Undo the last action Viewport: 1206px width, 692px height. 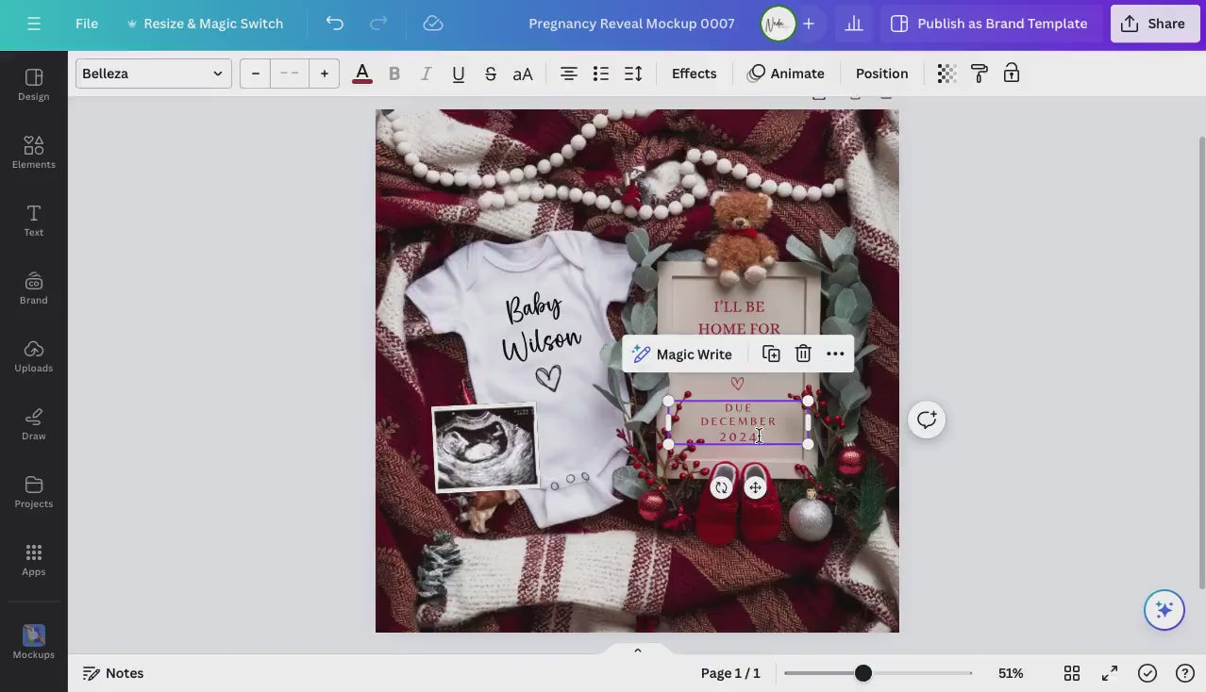coord(334,24)
